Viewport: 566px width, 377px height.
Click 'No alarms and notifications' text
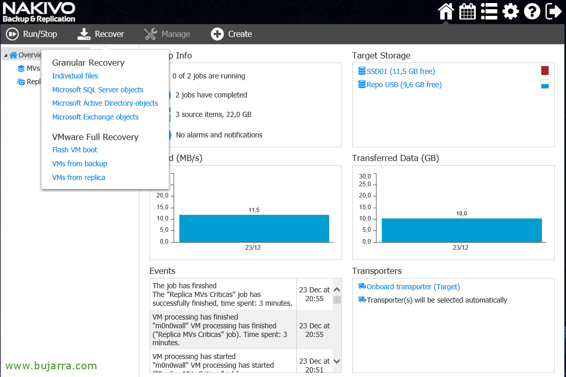pyautogui.click(x=219, y=135)
